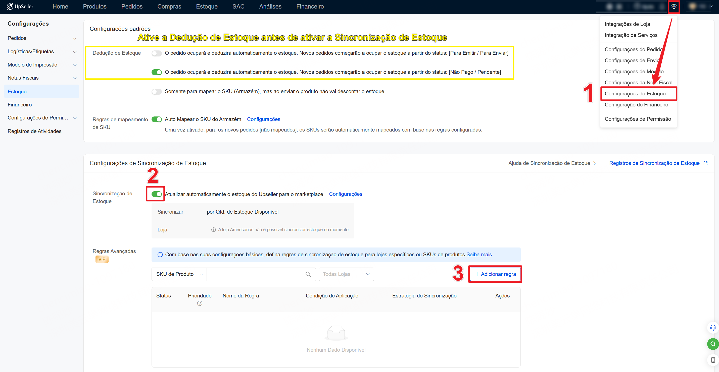Click the Adicionar regra button
The image size is (719, 372).
495,274
